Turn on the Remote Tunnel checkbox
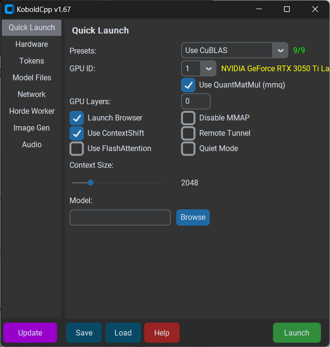 pyautogui.click(x=188, y=133)
